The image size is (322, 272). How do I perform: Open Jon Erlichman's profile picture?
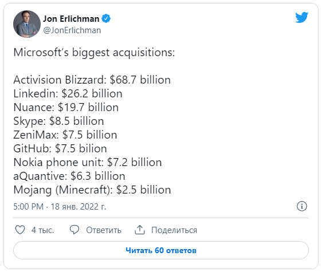point(27,24)
